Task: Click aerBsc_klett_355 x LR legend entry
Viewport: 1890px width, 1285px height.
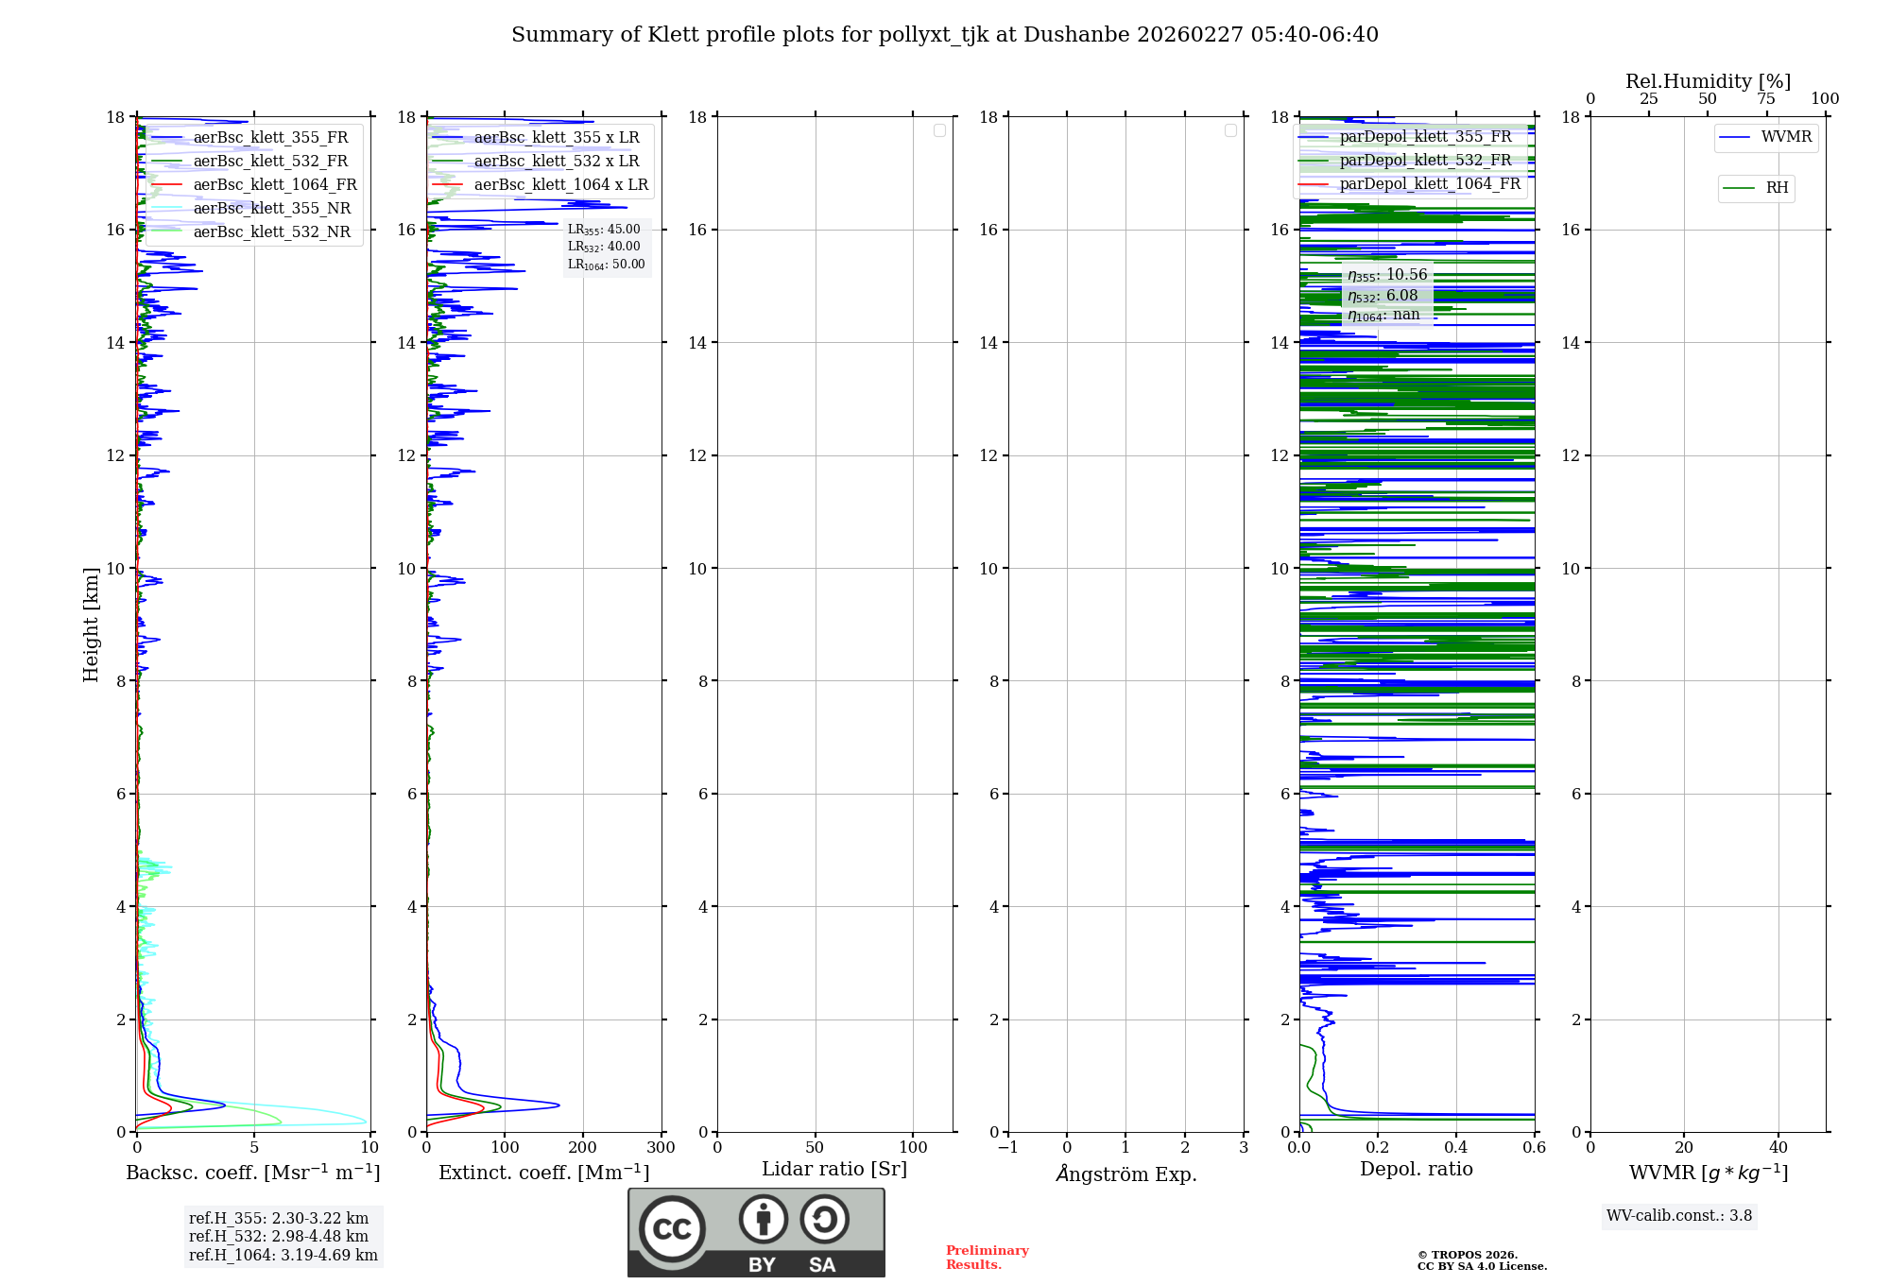Action: point(556,138)
